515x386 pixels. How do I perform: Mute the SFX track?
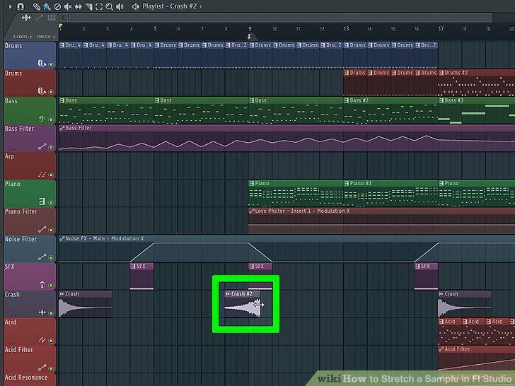pyautogui.click(x=51, y=285)
